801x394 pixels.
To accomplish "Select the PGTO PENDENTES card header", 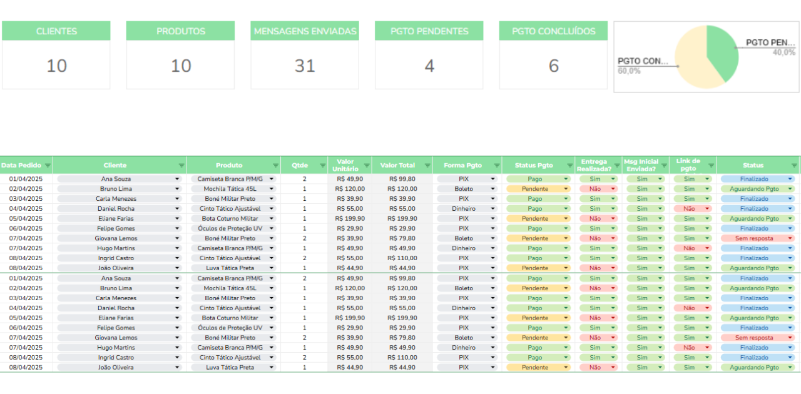I will click(x=429, y=31).
